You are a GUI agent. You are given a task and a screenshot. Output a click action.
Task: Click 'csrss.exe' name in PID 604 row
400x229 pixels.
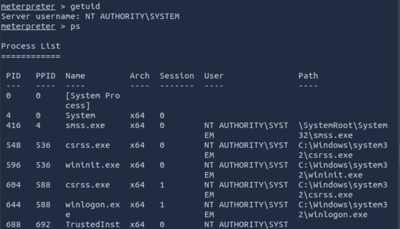tap(88, 185)
